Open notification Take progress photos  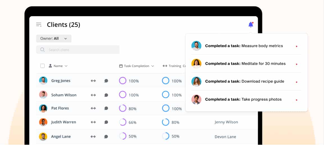pyautogui.click(x=246, y=99)
